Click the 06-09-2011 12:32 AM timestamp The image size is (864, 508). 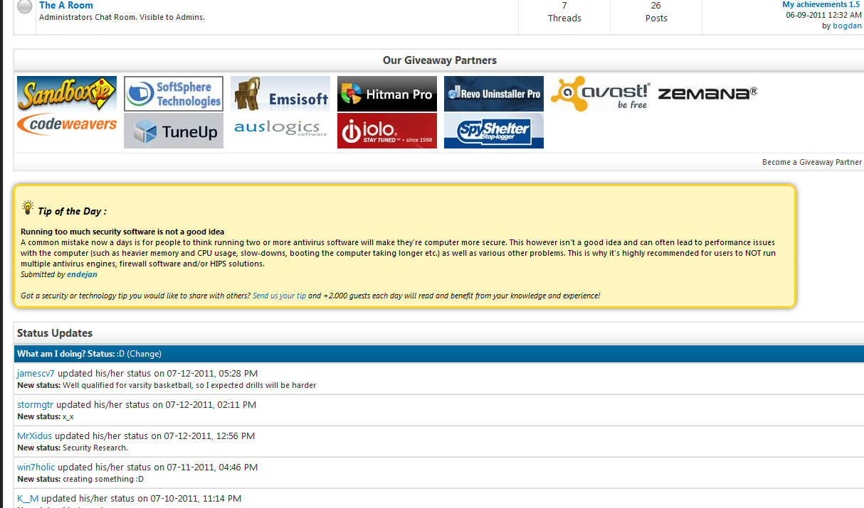(824, 15)
